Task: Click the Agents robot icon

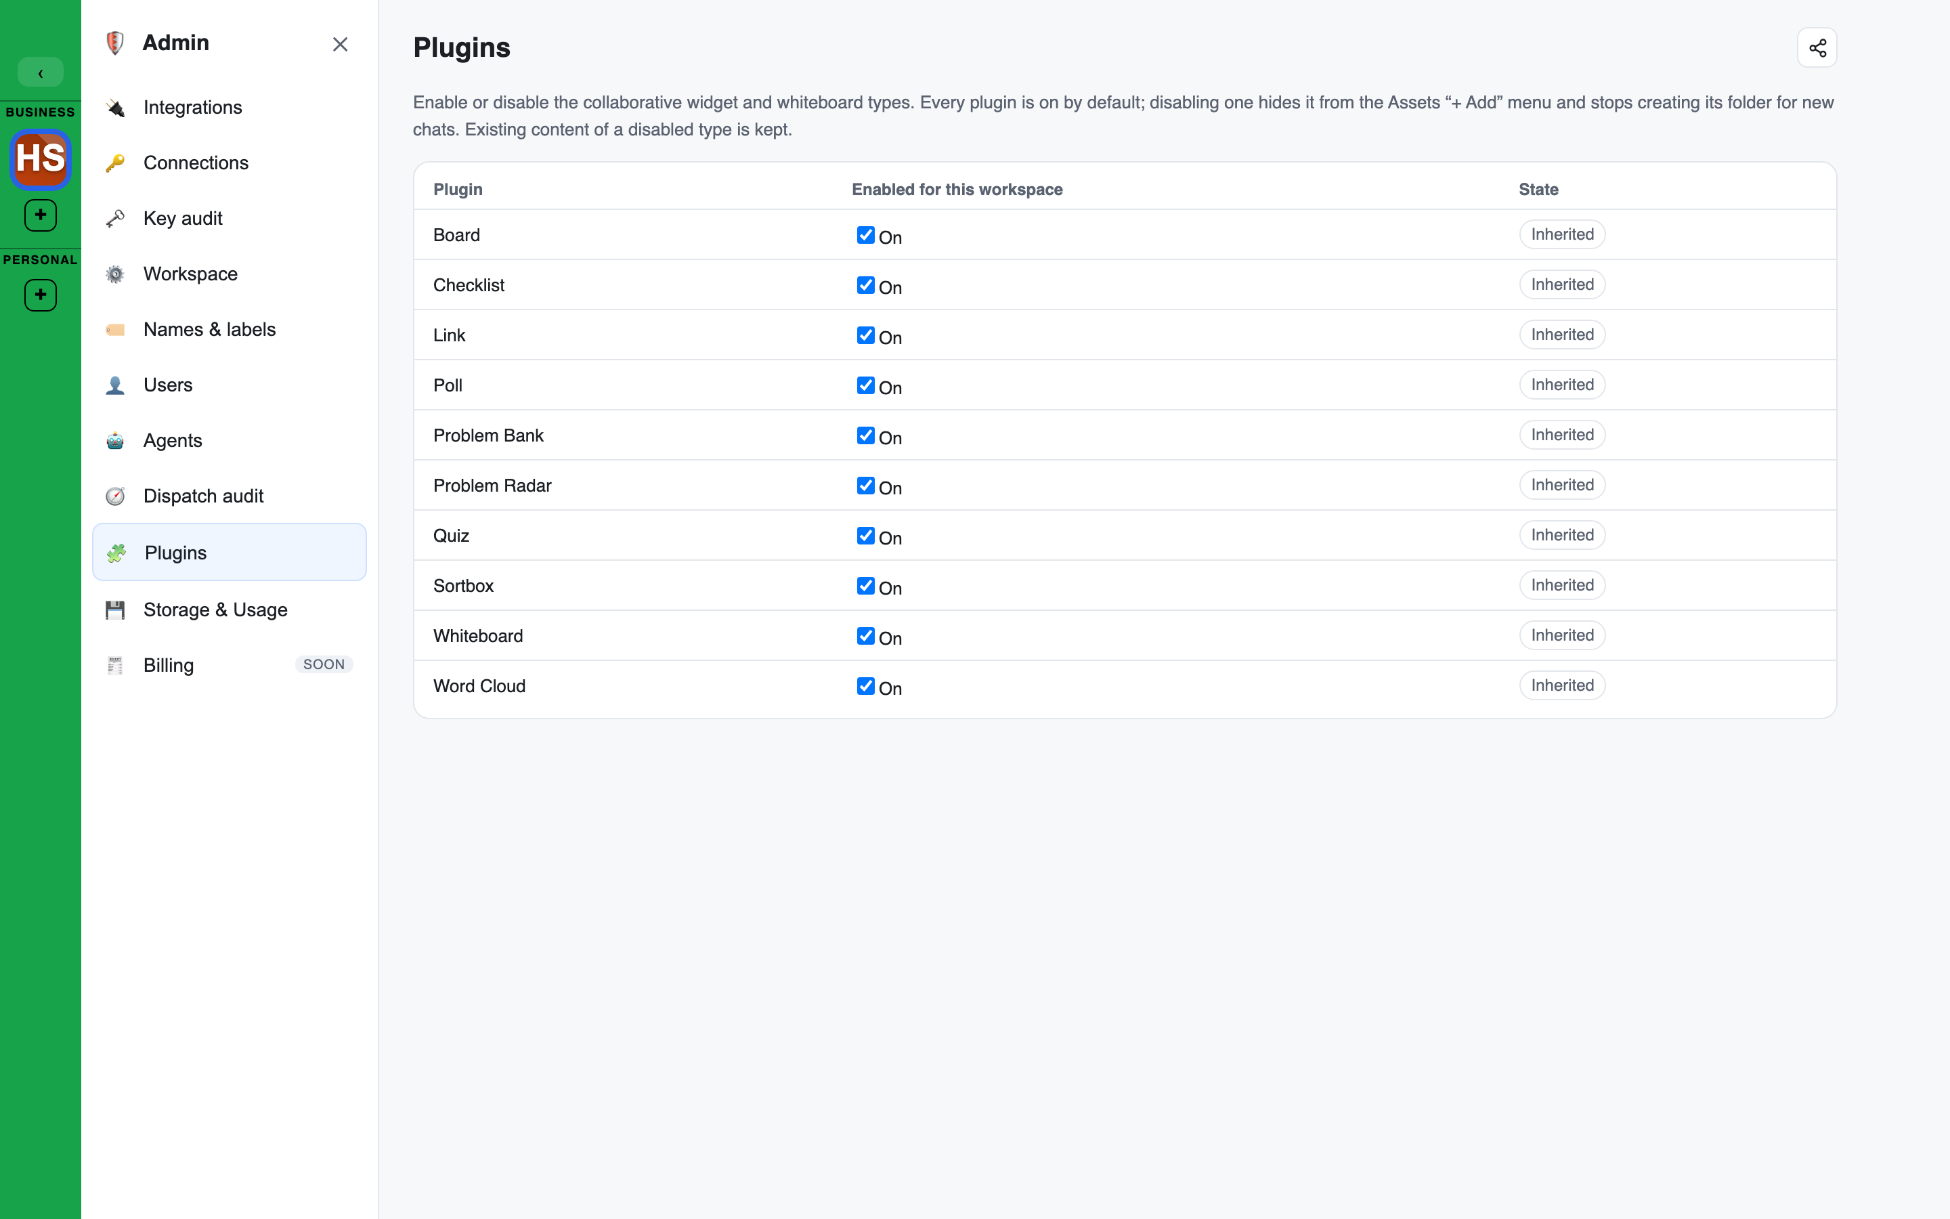Action: coord(115,441)
